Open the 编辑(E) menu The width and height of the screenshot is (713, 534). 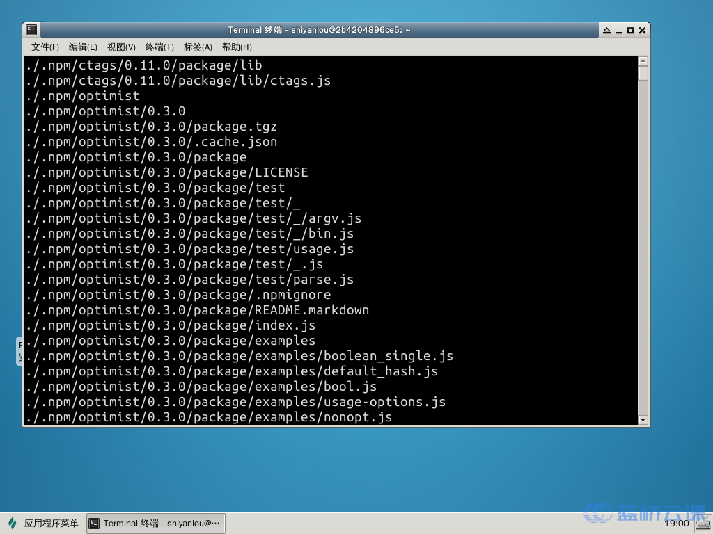(x=83, y=47)
